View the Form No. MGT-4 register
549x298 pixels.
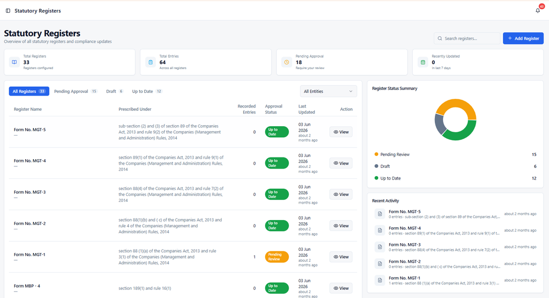341,163
